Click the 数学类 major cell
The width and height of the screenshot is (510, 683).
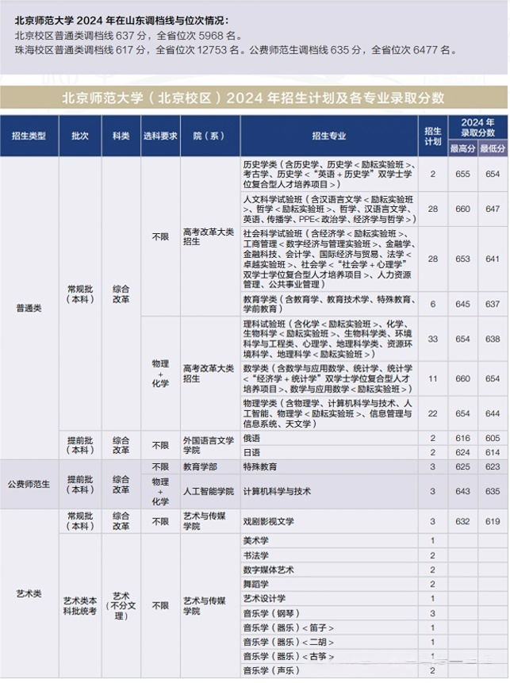pyautogui.click(x=329, y=378)
